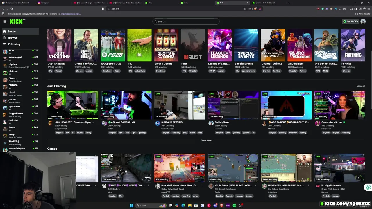Open the ARC Raiders category card
This screenshot has width=372, height=209.
[300, 45]
